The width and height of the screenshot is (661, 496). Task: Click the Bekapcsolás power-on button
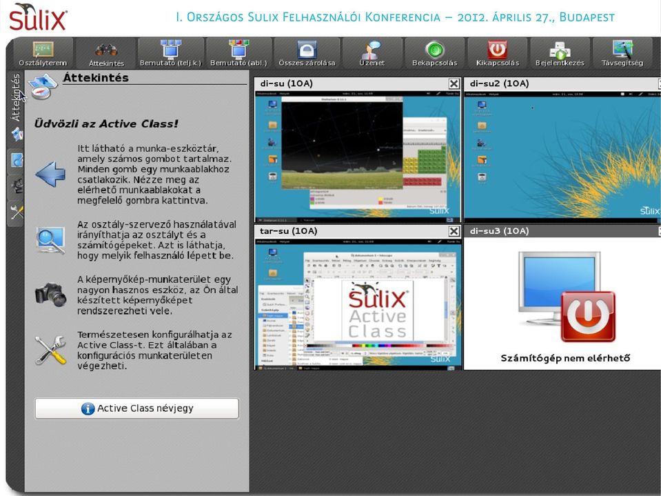(x=435, y=54)
